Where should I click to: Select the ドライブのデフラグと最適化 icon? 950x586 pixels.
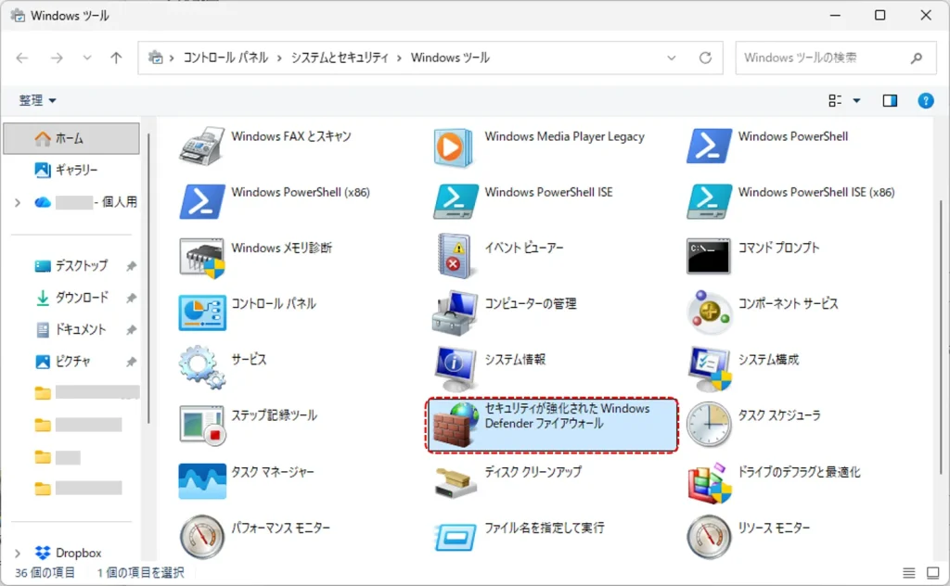point(709,481)
